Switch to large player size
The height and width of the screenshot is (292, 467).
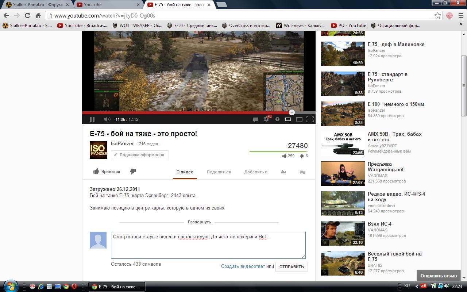pos(299,119)
